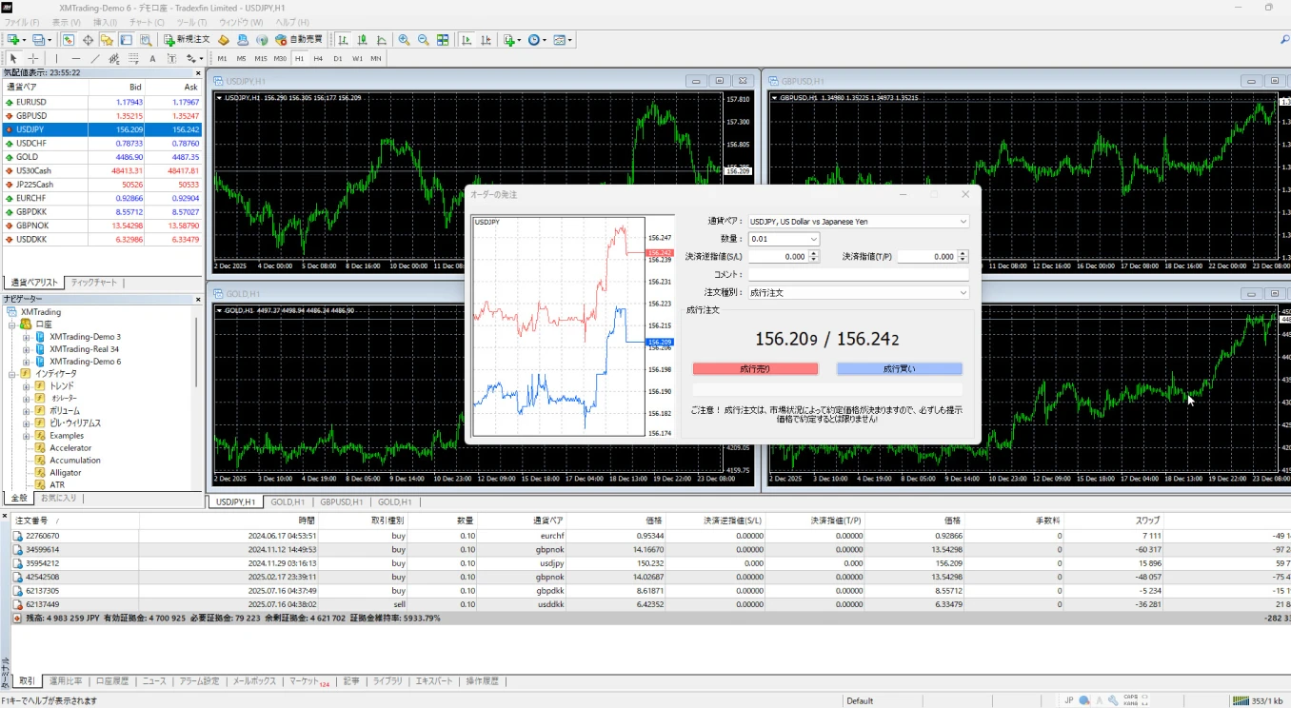Open the tile windows icon
The image size is (1291, 708).
click(443, 39)
